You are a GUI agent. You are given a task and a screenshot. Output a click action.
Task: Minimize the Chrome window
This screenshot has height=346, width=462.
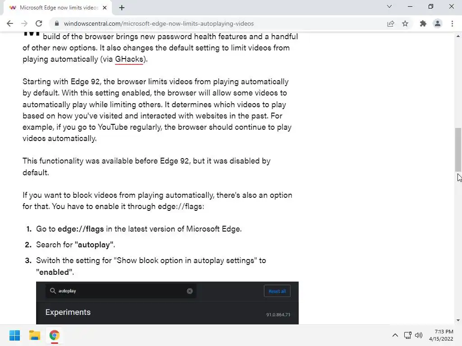[x=410, y=6]
